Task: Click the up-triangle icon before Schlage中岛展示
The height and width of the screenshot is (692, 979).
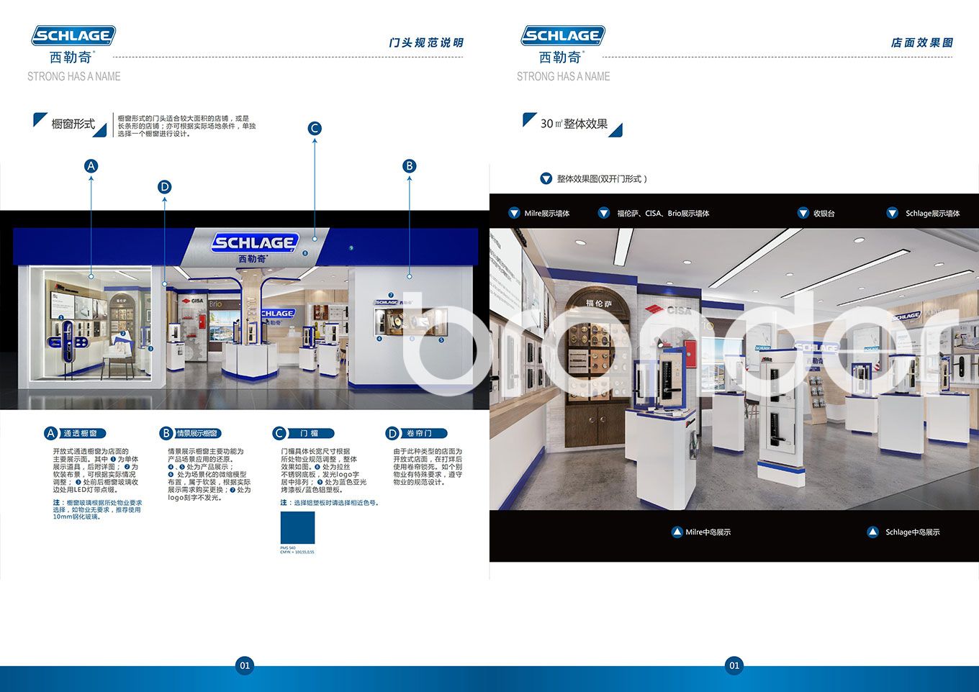Action: (872, 532)
